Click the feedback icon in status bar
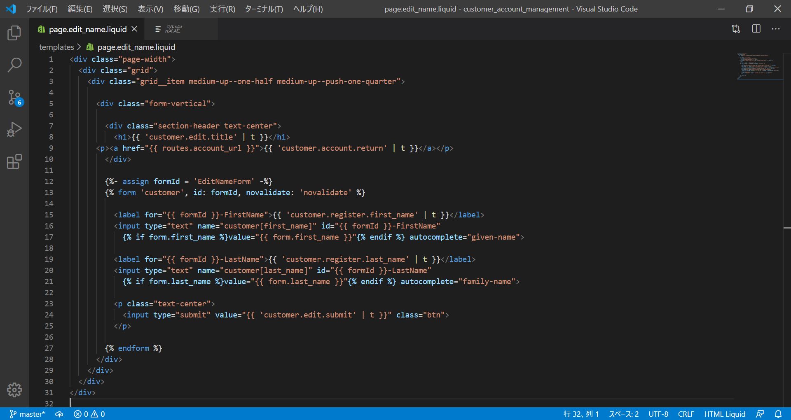Image resolution: width=791 pixels, height=420 pixels. coord(760,414)
